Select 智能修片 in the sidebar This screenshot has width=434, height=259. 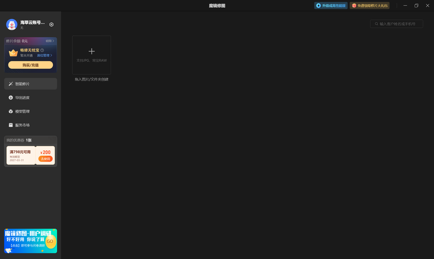pos(31,84)
